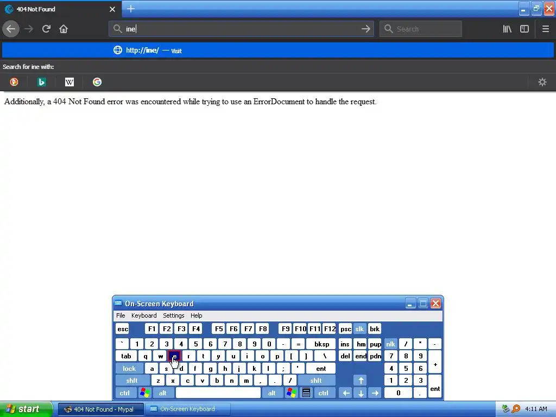Image resolution: width=556 pixels, height=417 pixels.
Task: Toggle the right shft key
Action: [x=317, y=381]
